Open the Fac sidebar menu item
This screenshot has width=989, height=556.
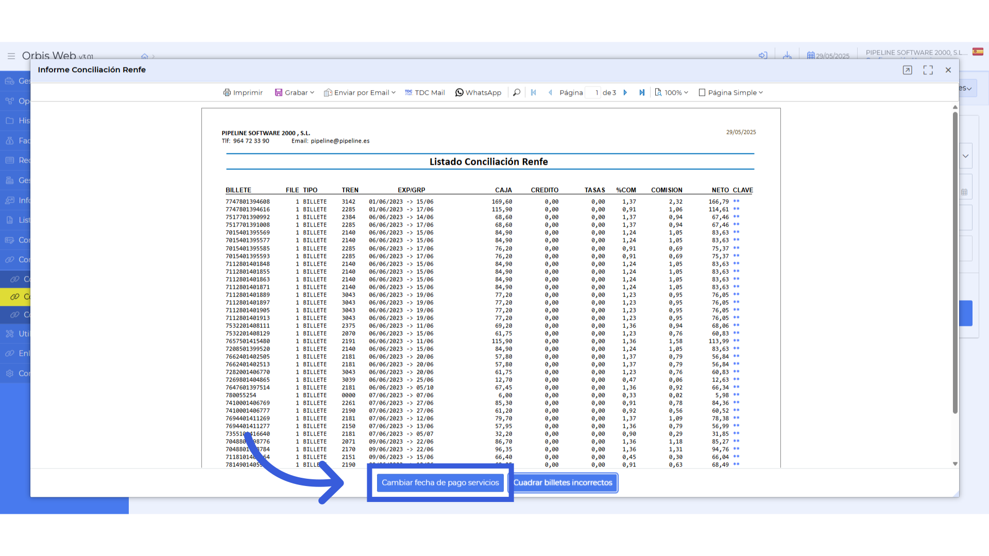click(x=16, y=141)
